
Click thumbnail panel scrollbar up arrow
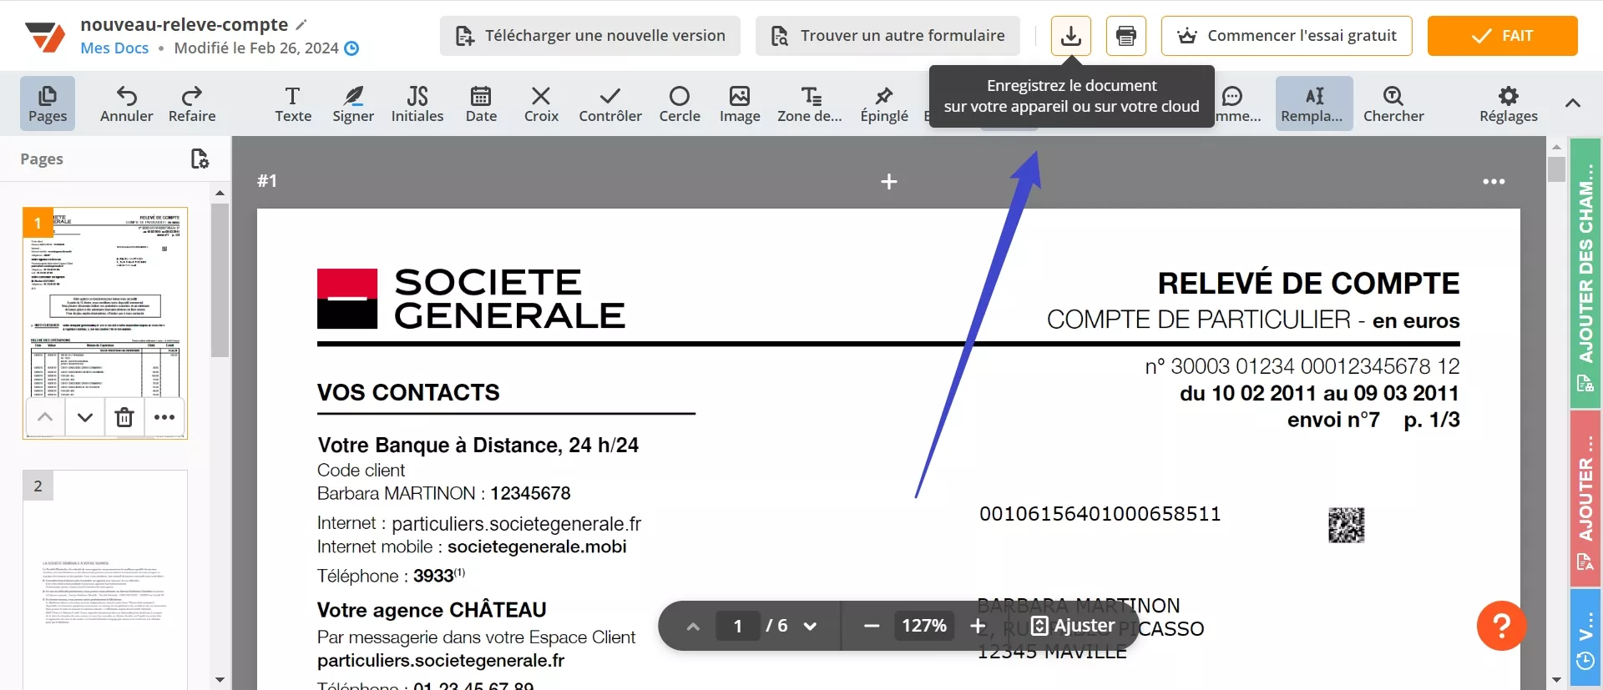(x=220, y=193)
